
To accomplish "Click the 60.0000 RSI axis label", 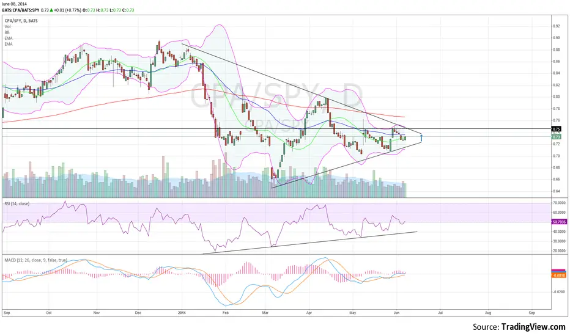I will (559, 212).
